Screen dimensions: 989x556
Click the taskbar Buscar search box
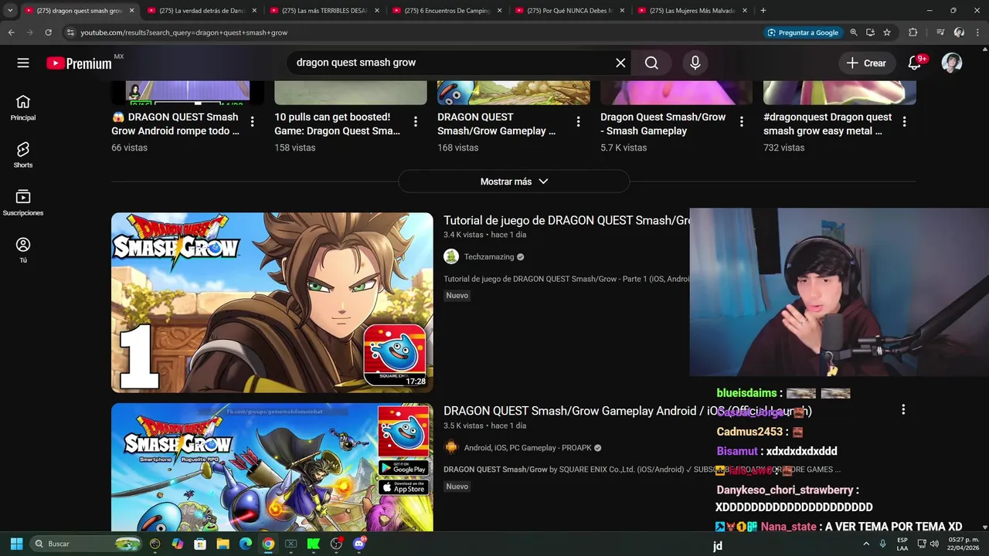tap(87, 544)
